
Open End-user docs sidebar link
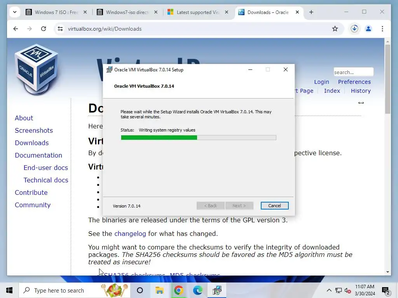[x=46, y=168]
